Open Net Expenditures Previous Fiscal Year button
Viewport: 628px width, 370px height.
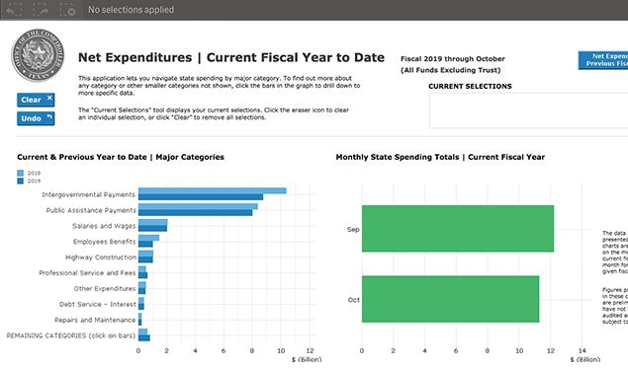point(603,60)
